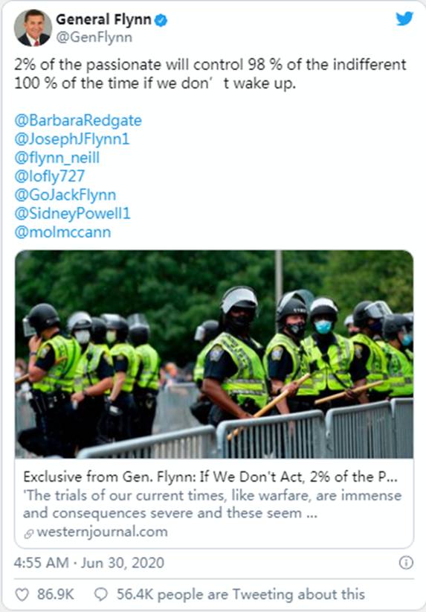This screenshot has width=426, height=612.
Task: Open the @JosephJFlynn1 mention
Action: (x=72, y=139)
